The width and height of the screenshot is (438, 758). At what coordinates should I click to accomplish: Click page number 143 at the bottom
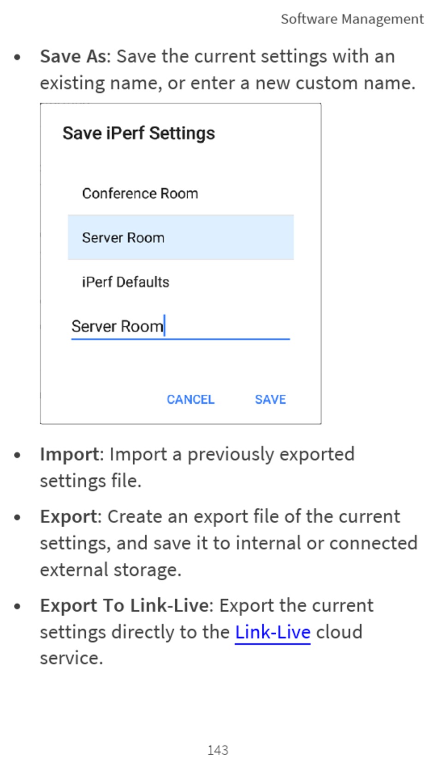218,750
